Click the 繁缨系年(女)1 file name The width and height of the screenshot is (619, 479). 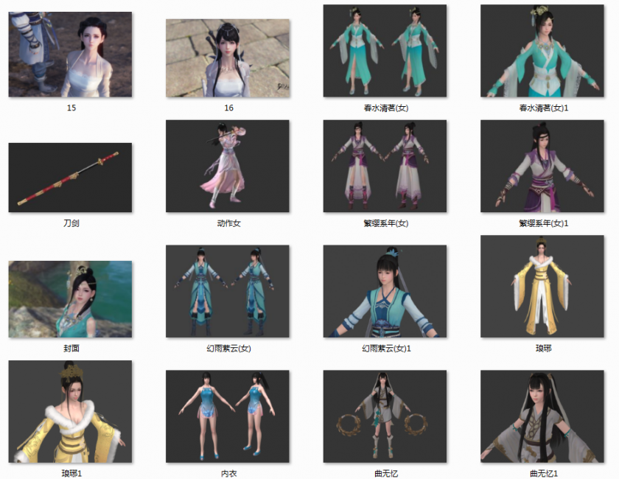[544, 223]
